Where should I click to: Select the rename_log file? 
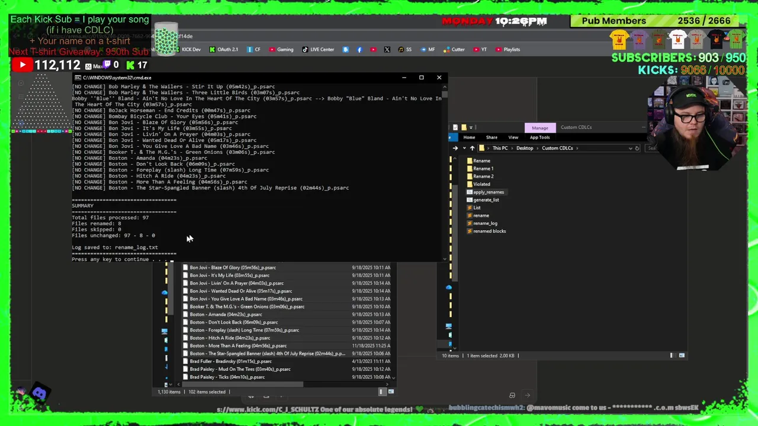click(x=482, y=224)
